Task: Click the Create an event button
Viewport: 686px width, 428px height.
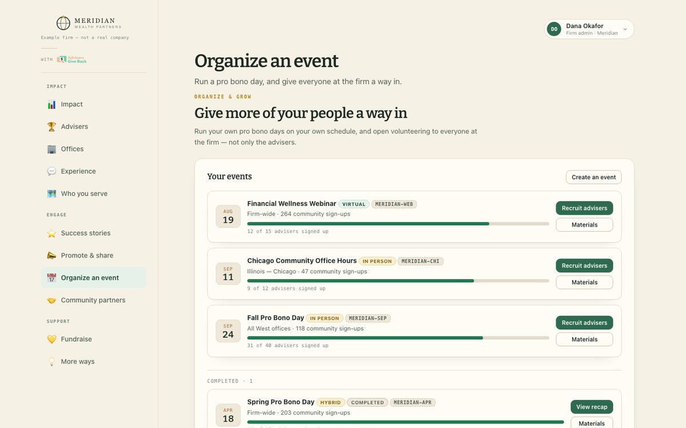Action: [593, 177]
